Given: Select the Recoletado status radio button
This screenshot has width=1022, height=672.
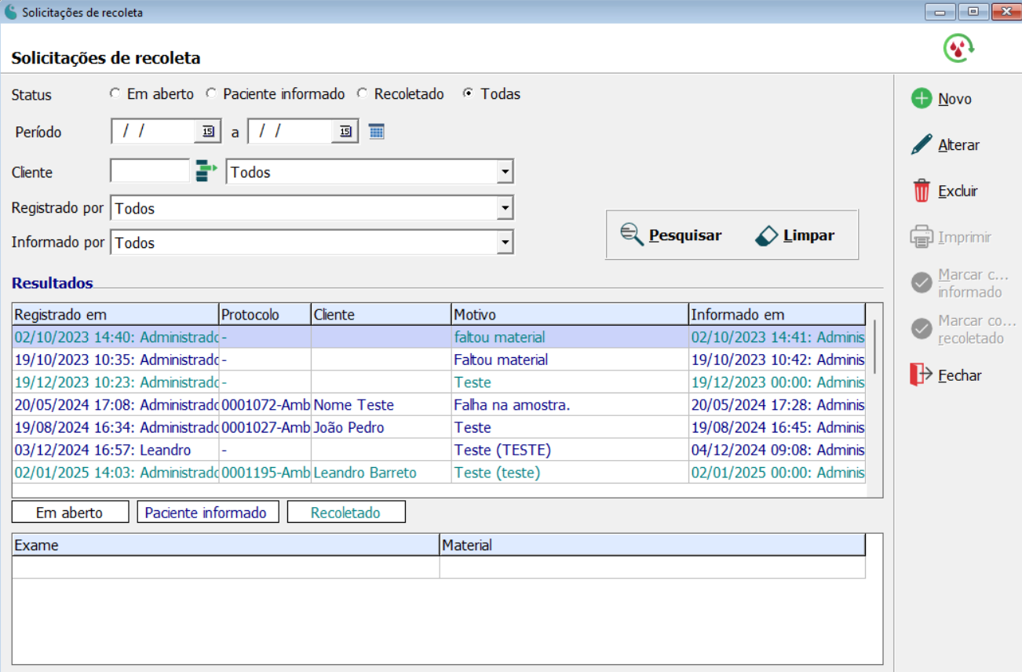Looking at the screenshot, I should [x=362, y=93].
